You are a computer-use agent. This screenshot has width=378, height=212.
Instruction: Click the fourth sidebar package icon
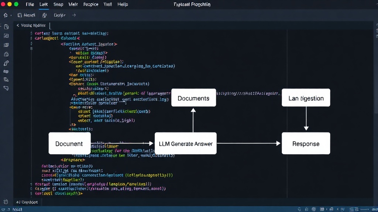(6, 54)
